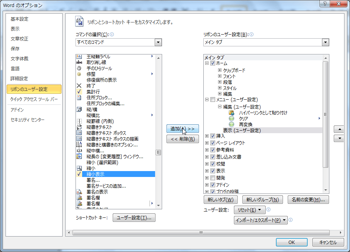Click the 署名の表示 icon
This screenshot has width=350, height=252.
[79, 192]
